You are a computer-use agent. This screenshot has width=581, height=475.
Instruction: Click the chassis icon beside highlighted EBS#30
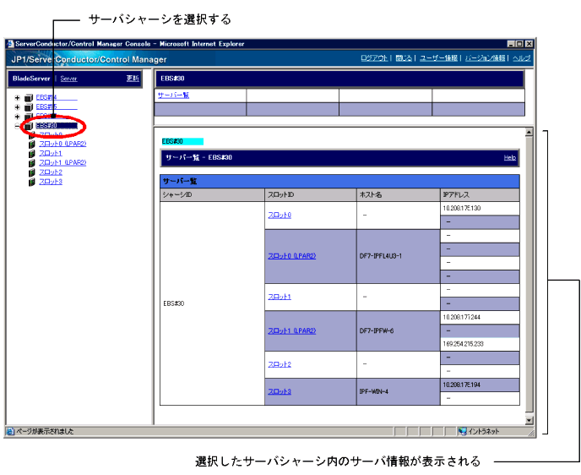point(29,126)
